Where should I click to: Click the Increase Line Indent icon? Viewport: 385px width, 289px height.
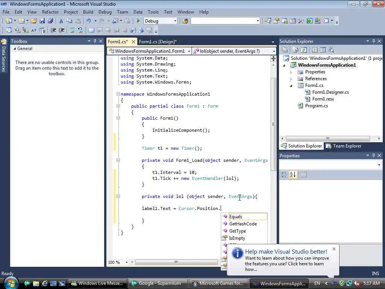point(62,30)
